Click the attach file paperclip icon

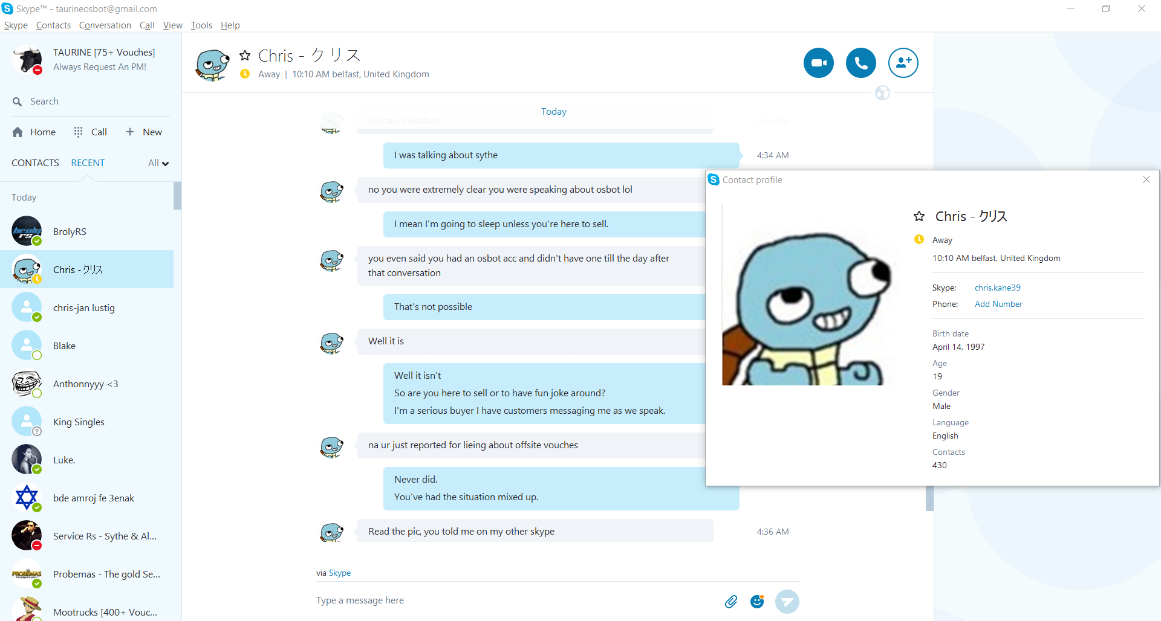[x=731, y=601]
